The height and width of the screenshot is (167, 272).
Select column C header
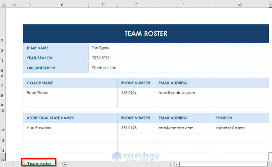(62, 5)
